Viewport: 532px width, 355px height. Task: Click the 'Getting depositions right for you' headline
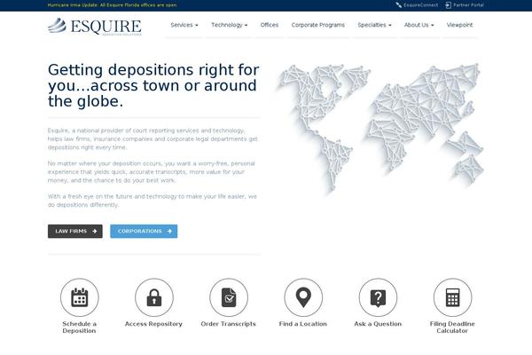click(x=153, y=85)
